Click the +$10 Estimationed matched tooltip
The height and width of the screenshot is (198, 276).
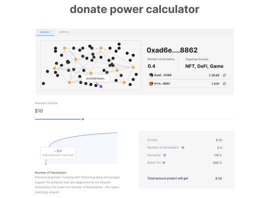(58, 153)
